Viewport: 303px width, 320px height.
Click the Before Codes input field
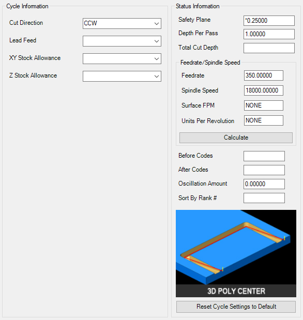pos(264,156)
